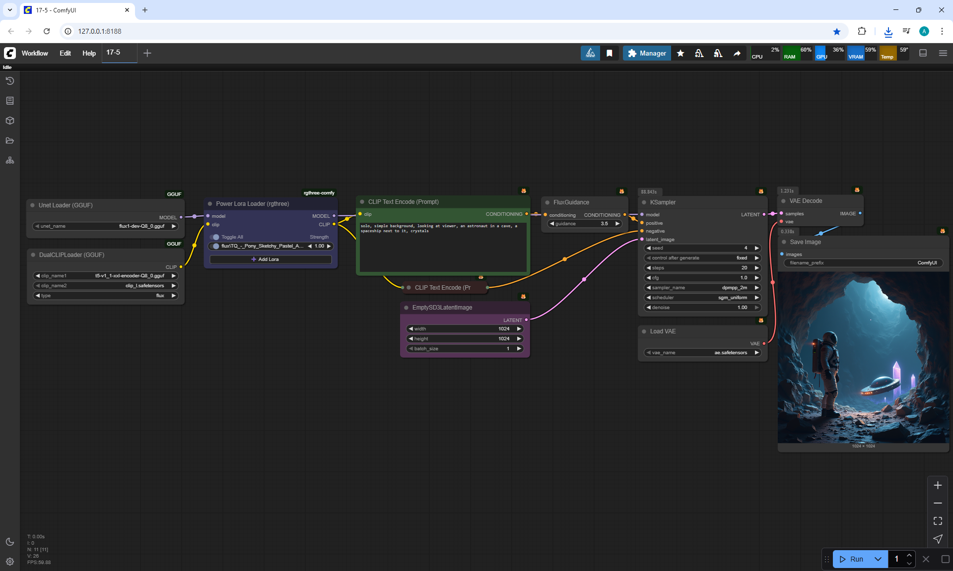This screenshot has width=953, height=571.
Task: Toggle bottom panel visibility icon
Action: point(923,53)
